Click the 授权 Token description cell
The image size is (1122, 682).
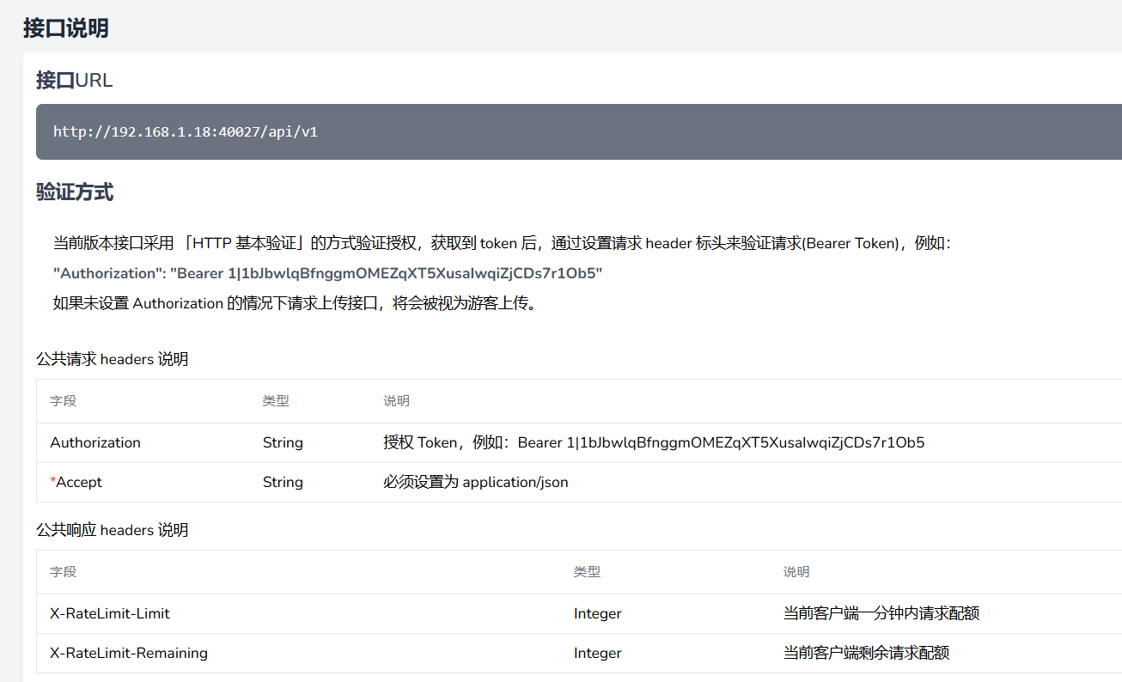(x=654, y=443)
